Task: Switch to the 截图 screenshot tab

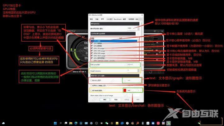Action: point(124,19)
